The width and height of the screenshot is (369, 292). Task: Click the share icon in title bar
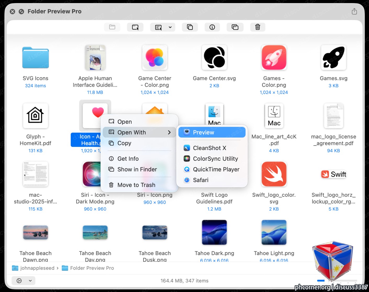(x=354, y=11)
